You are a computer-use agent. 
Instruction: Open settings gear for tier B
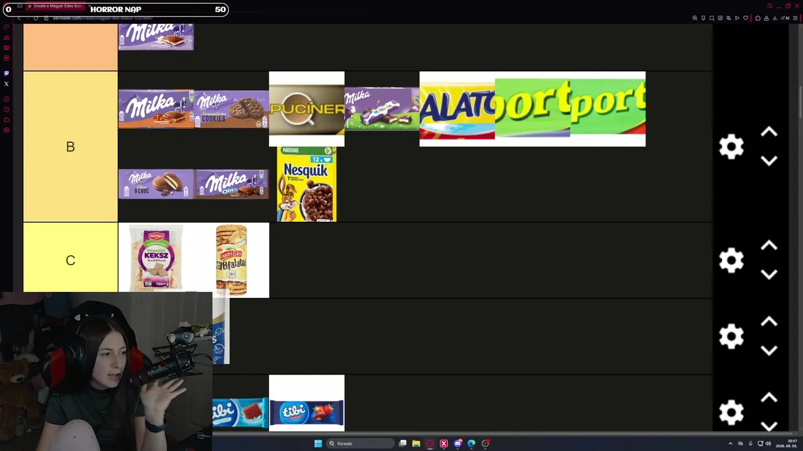[x=731, y=147]
